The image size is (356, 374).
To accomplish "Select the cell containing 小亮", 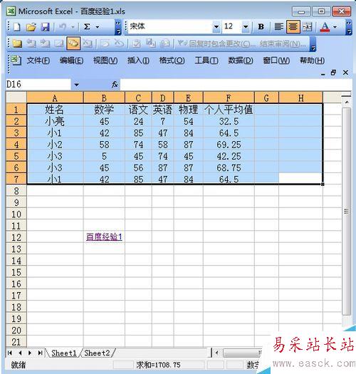I will click(55, 121).
